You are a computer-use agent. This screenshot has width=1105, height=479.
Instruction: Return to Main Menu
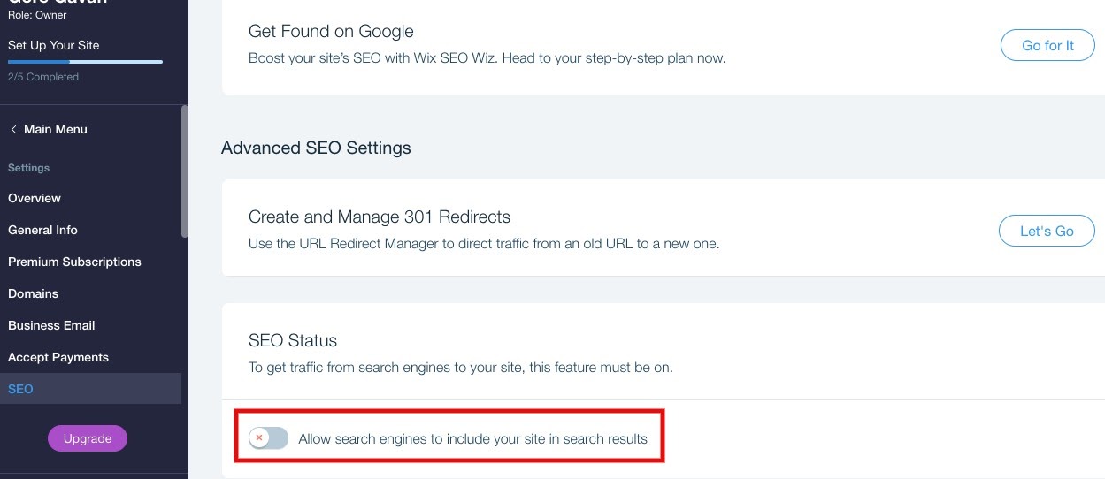click(x=55, y=129)
